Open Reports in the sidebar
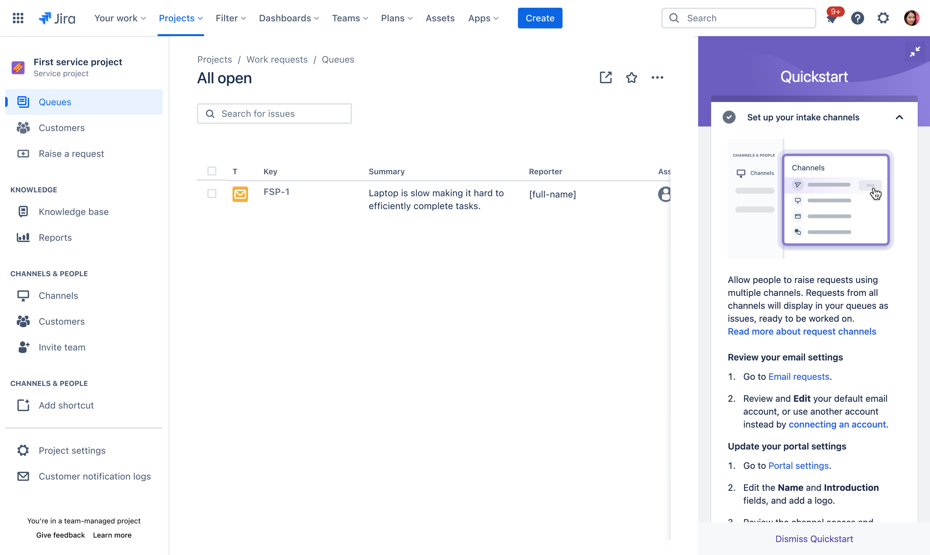 coord(55,238)
